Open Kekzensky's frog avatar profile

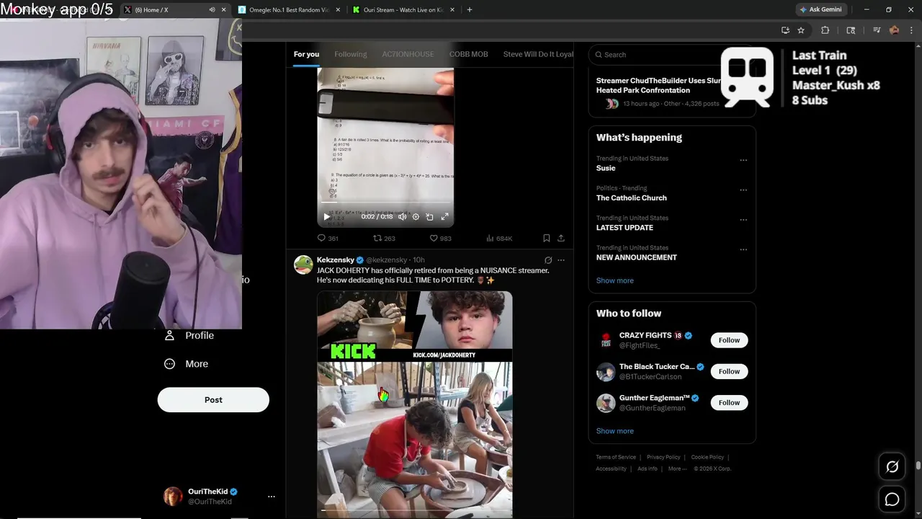(x=303, y=265)
